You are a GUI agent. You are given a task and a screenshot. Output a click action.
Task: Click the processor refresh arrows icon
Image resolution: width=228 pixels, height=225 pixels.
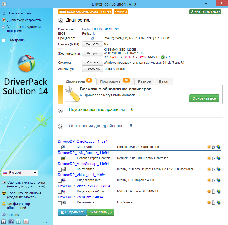point(93,39)
